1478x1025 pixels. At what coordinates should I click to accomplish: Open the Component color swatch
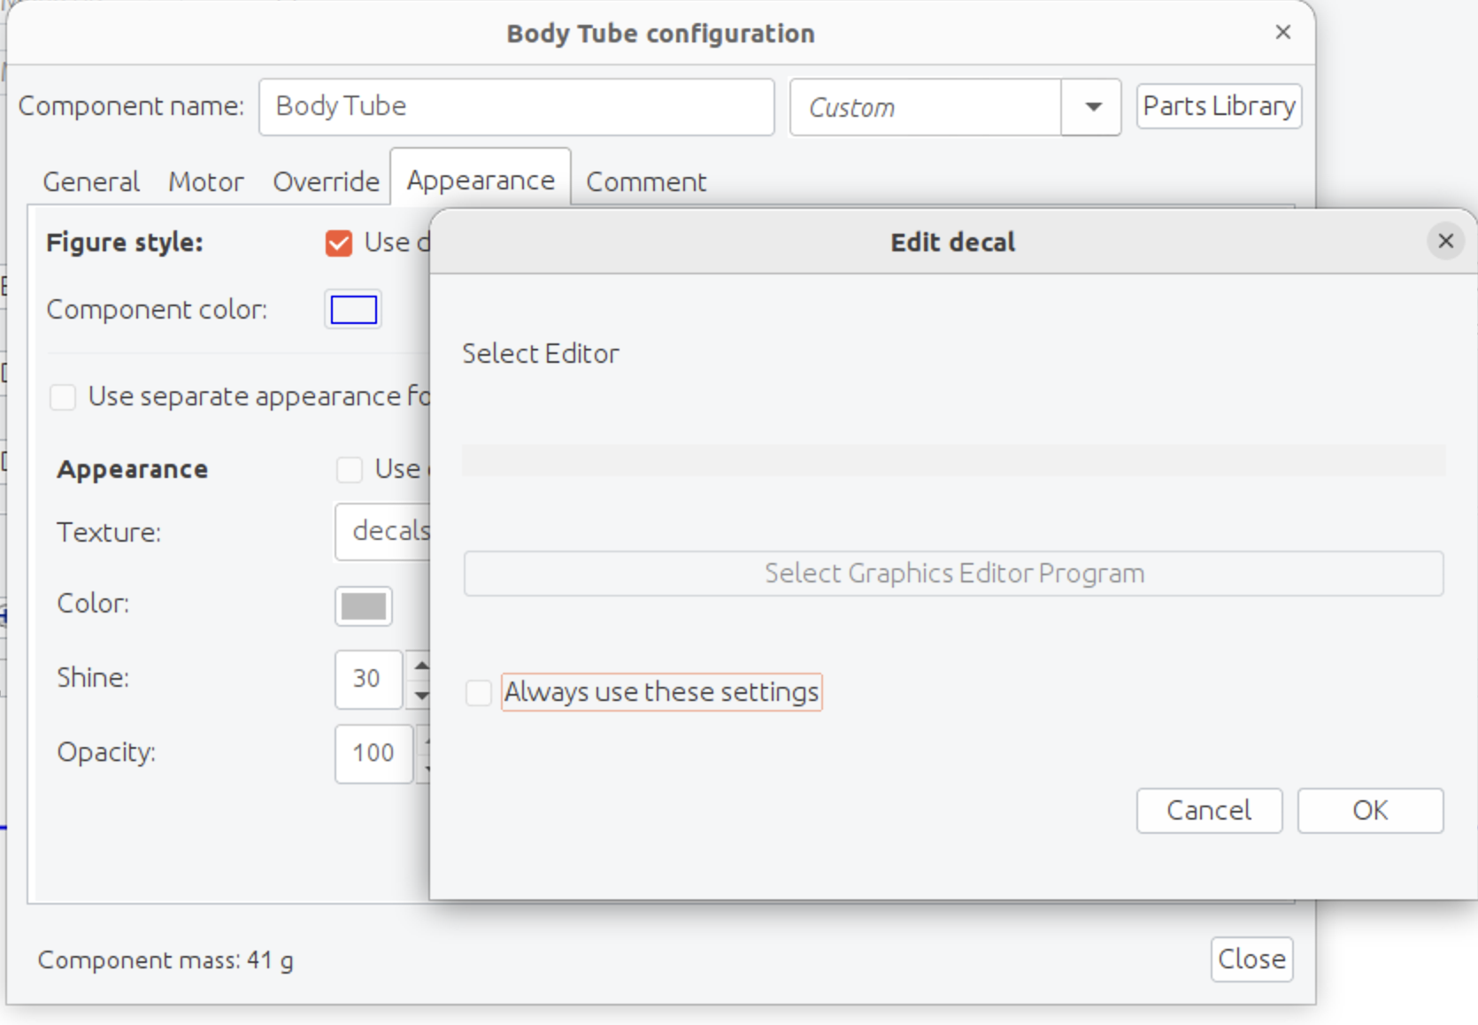[x=351, y=310]
